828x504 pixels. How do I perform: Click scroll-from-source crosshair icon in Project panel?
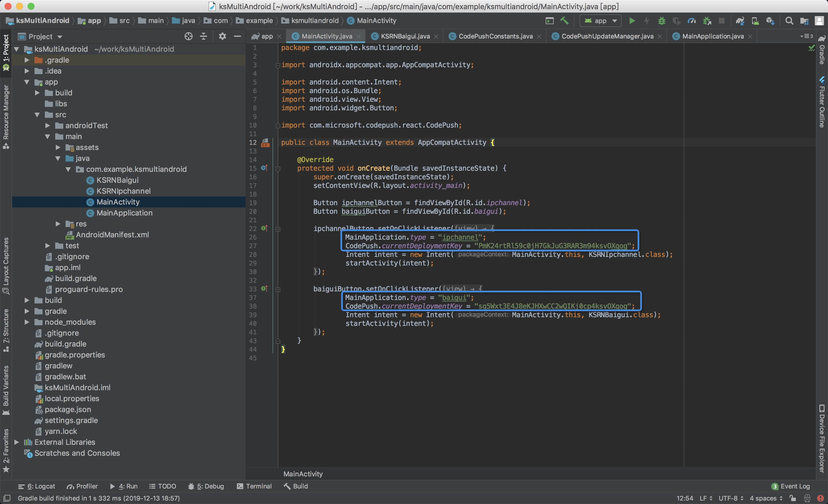pos(189,36)
